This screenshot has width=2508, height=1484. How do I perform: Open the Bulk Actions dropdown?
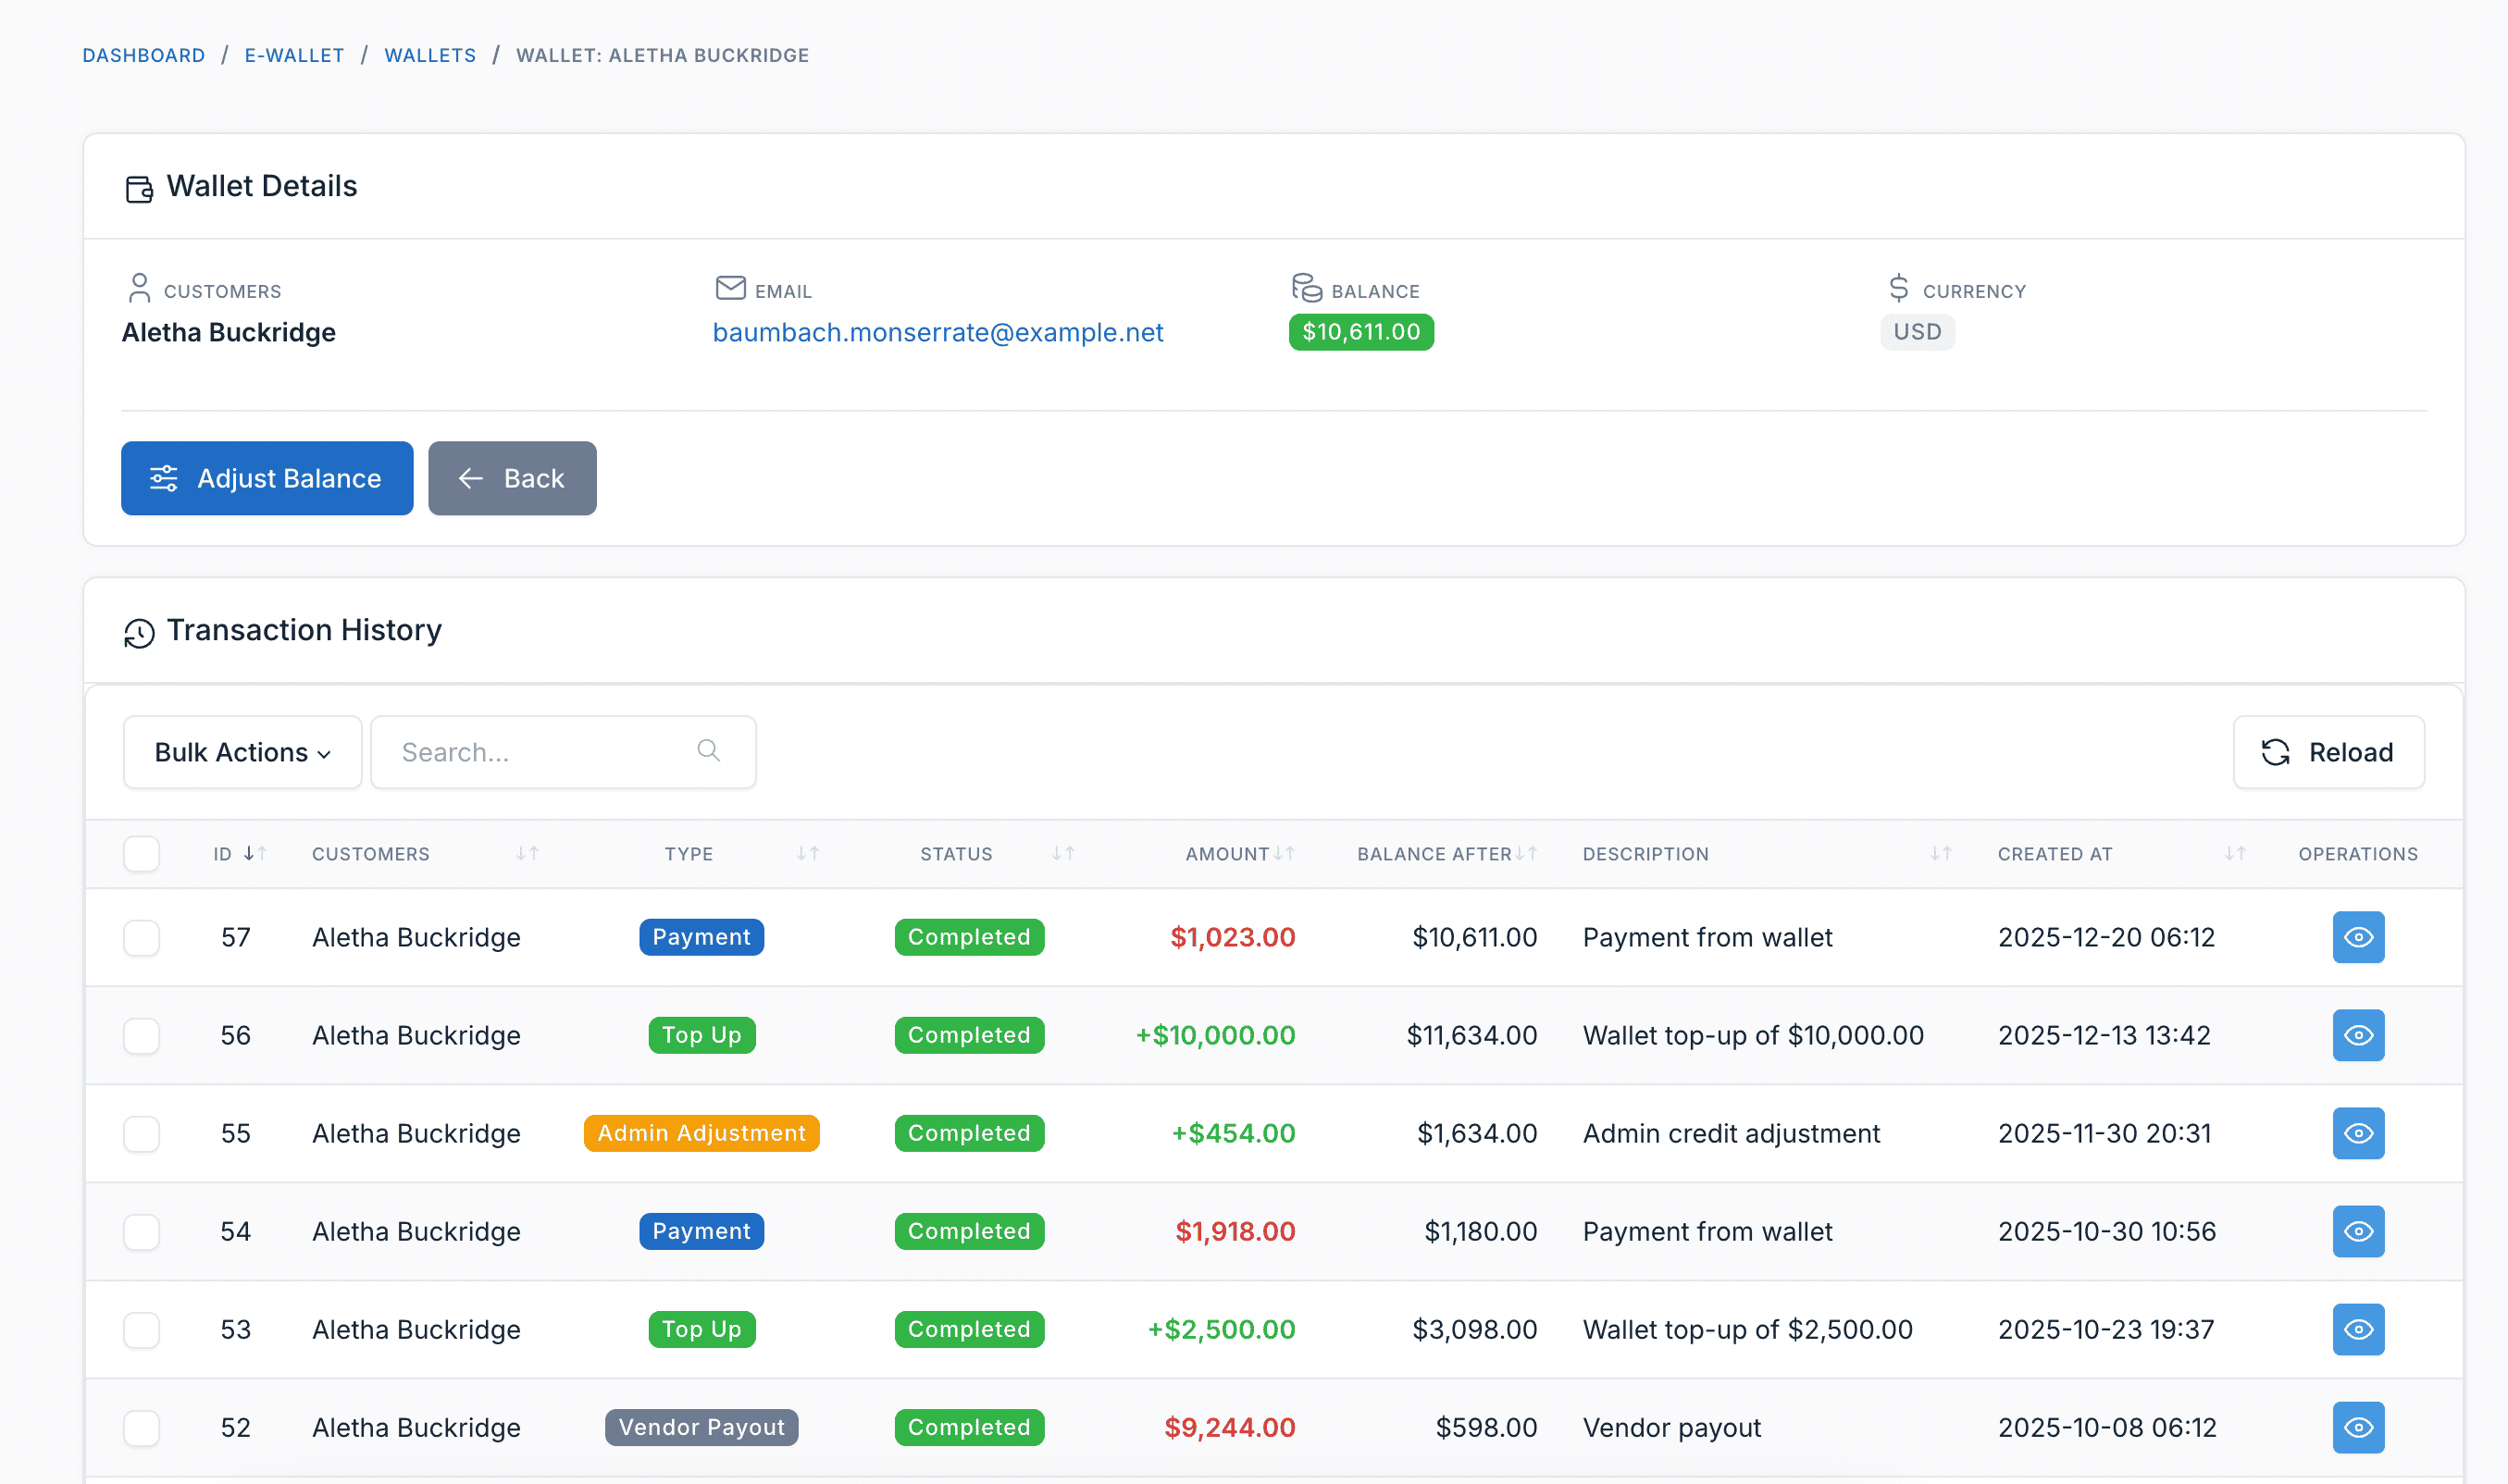242,752
